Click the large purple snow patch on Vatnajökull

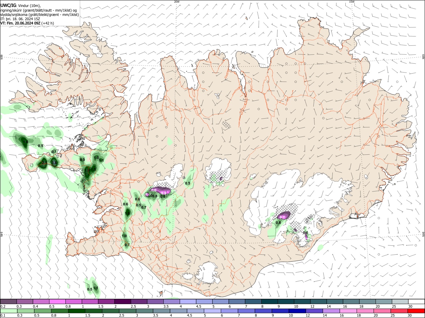[283, 215]
